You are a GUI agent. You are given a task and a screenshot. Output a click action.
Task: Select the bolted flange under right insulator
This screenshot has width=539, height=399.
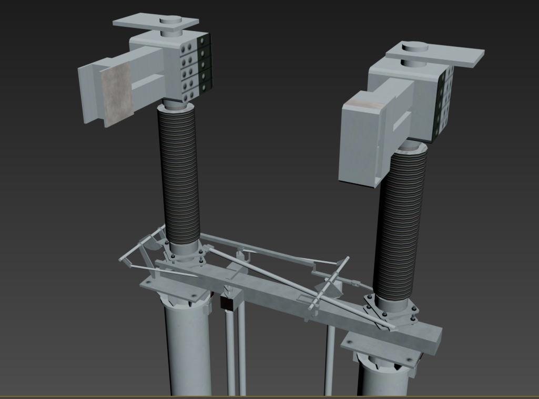click(x=391, y=313)
